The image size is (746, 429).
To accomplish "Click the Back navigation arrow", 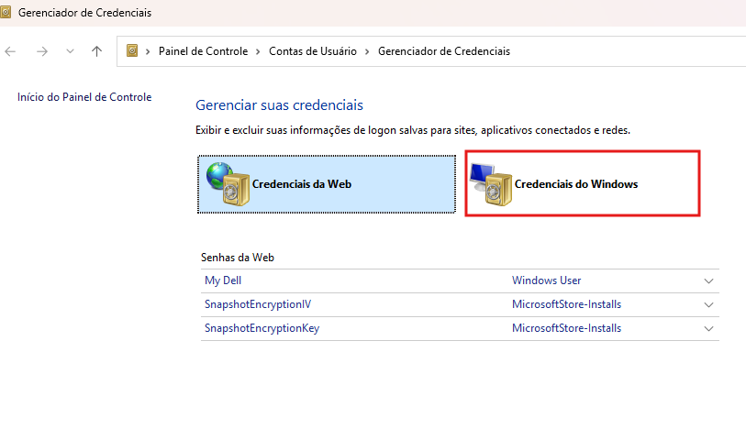I will (x=11, y=51).
